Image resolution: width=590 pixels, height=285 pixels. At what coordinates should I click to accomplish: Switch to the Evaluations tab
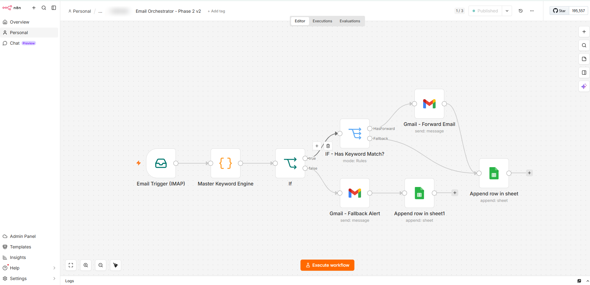click(x=350, y=21)
